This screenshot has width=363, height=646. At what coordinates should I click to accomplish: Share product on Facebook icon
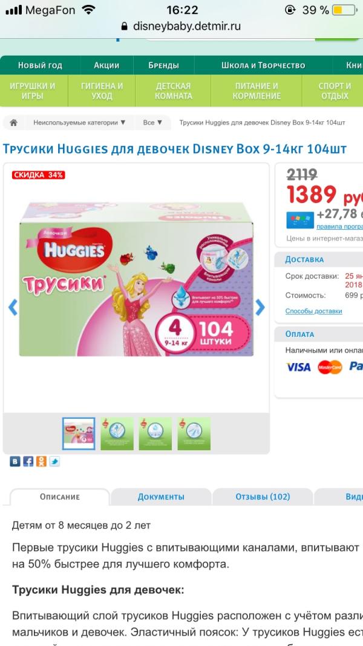(28, 461)
